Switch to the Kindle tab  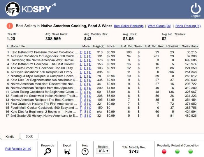10,136
